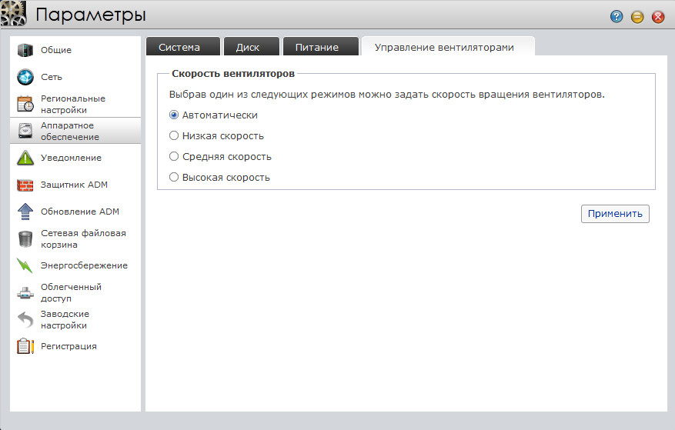Open Сеть via its globe icon

(25, 78)
